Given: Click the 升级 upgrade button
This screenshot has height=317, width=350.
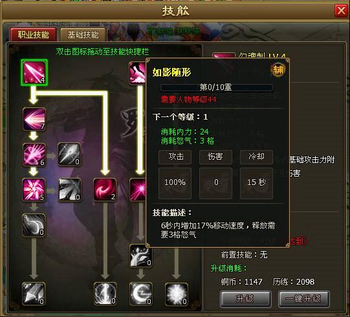Looking at the screenshot, I should click(245, 299).
